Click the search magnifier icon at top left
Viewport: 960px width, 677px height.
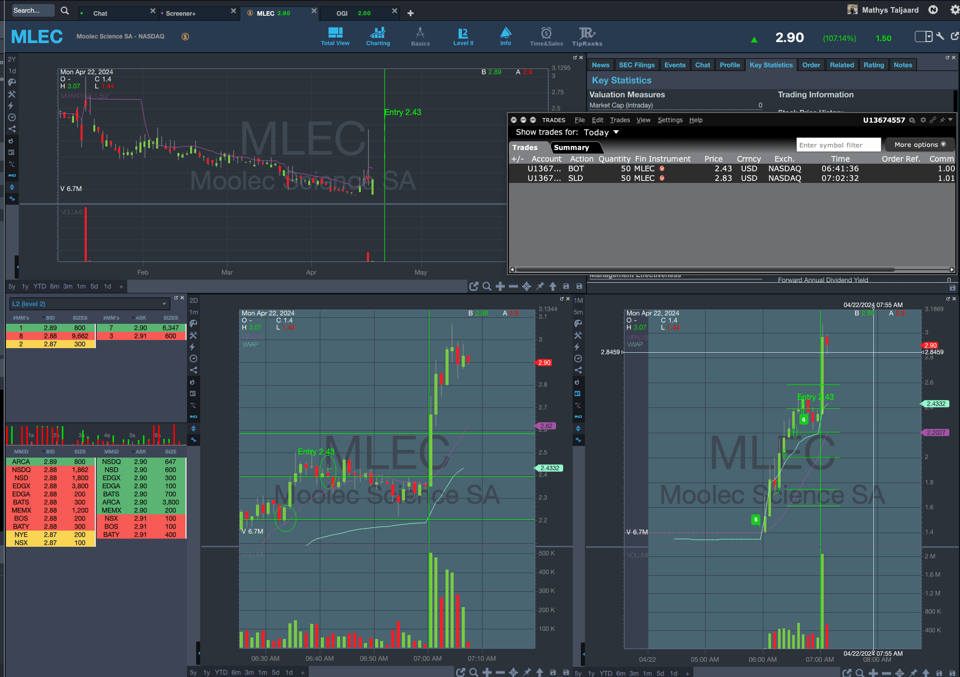pyautogui.click(x=65, y=11)
